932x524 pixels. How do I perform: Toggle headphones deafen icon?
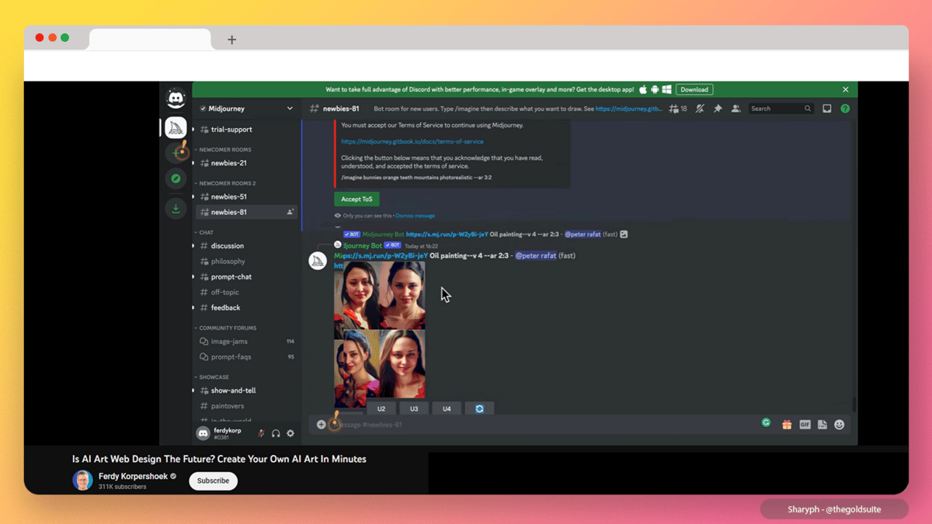pos(276,434)
